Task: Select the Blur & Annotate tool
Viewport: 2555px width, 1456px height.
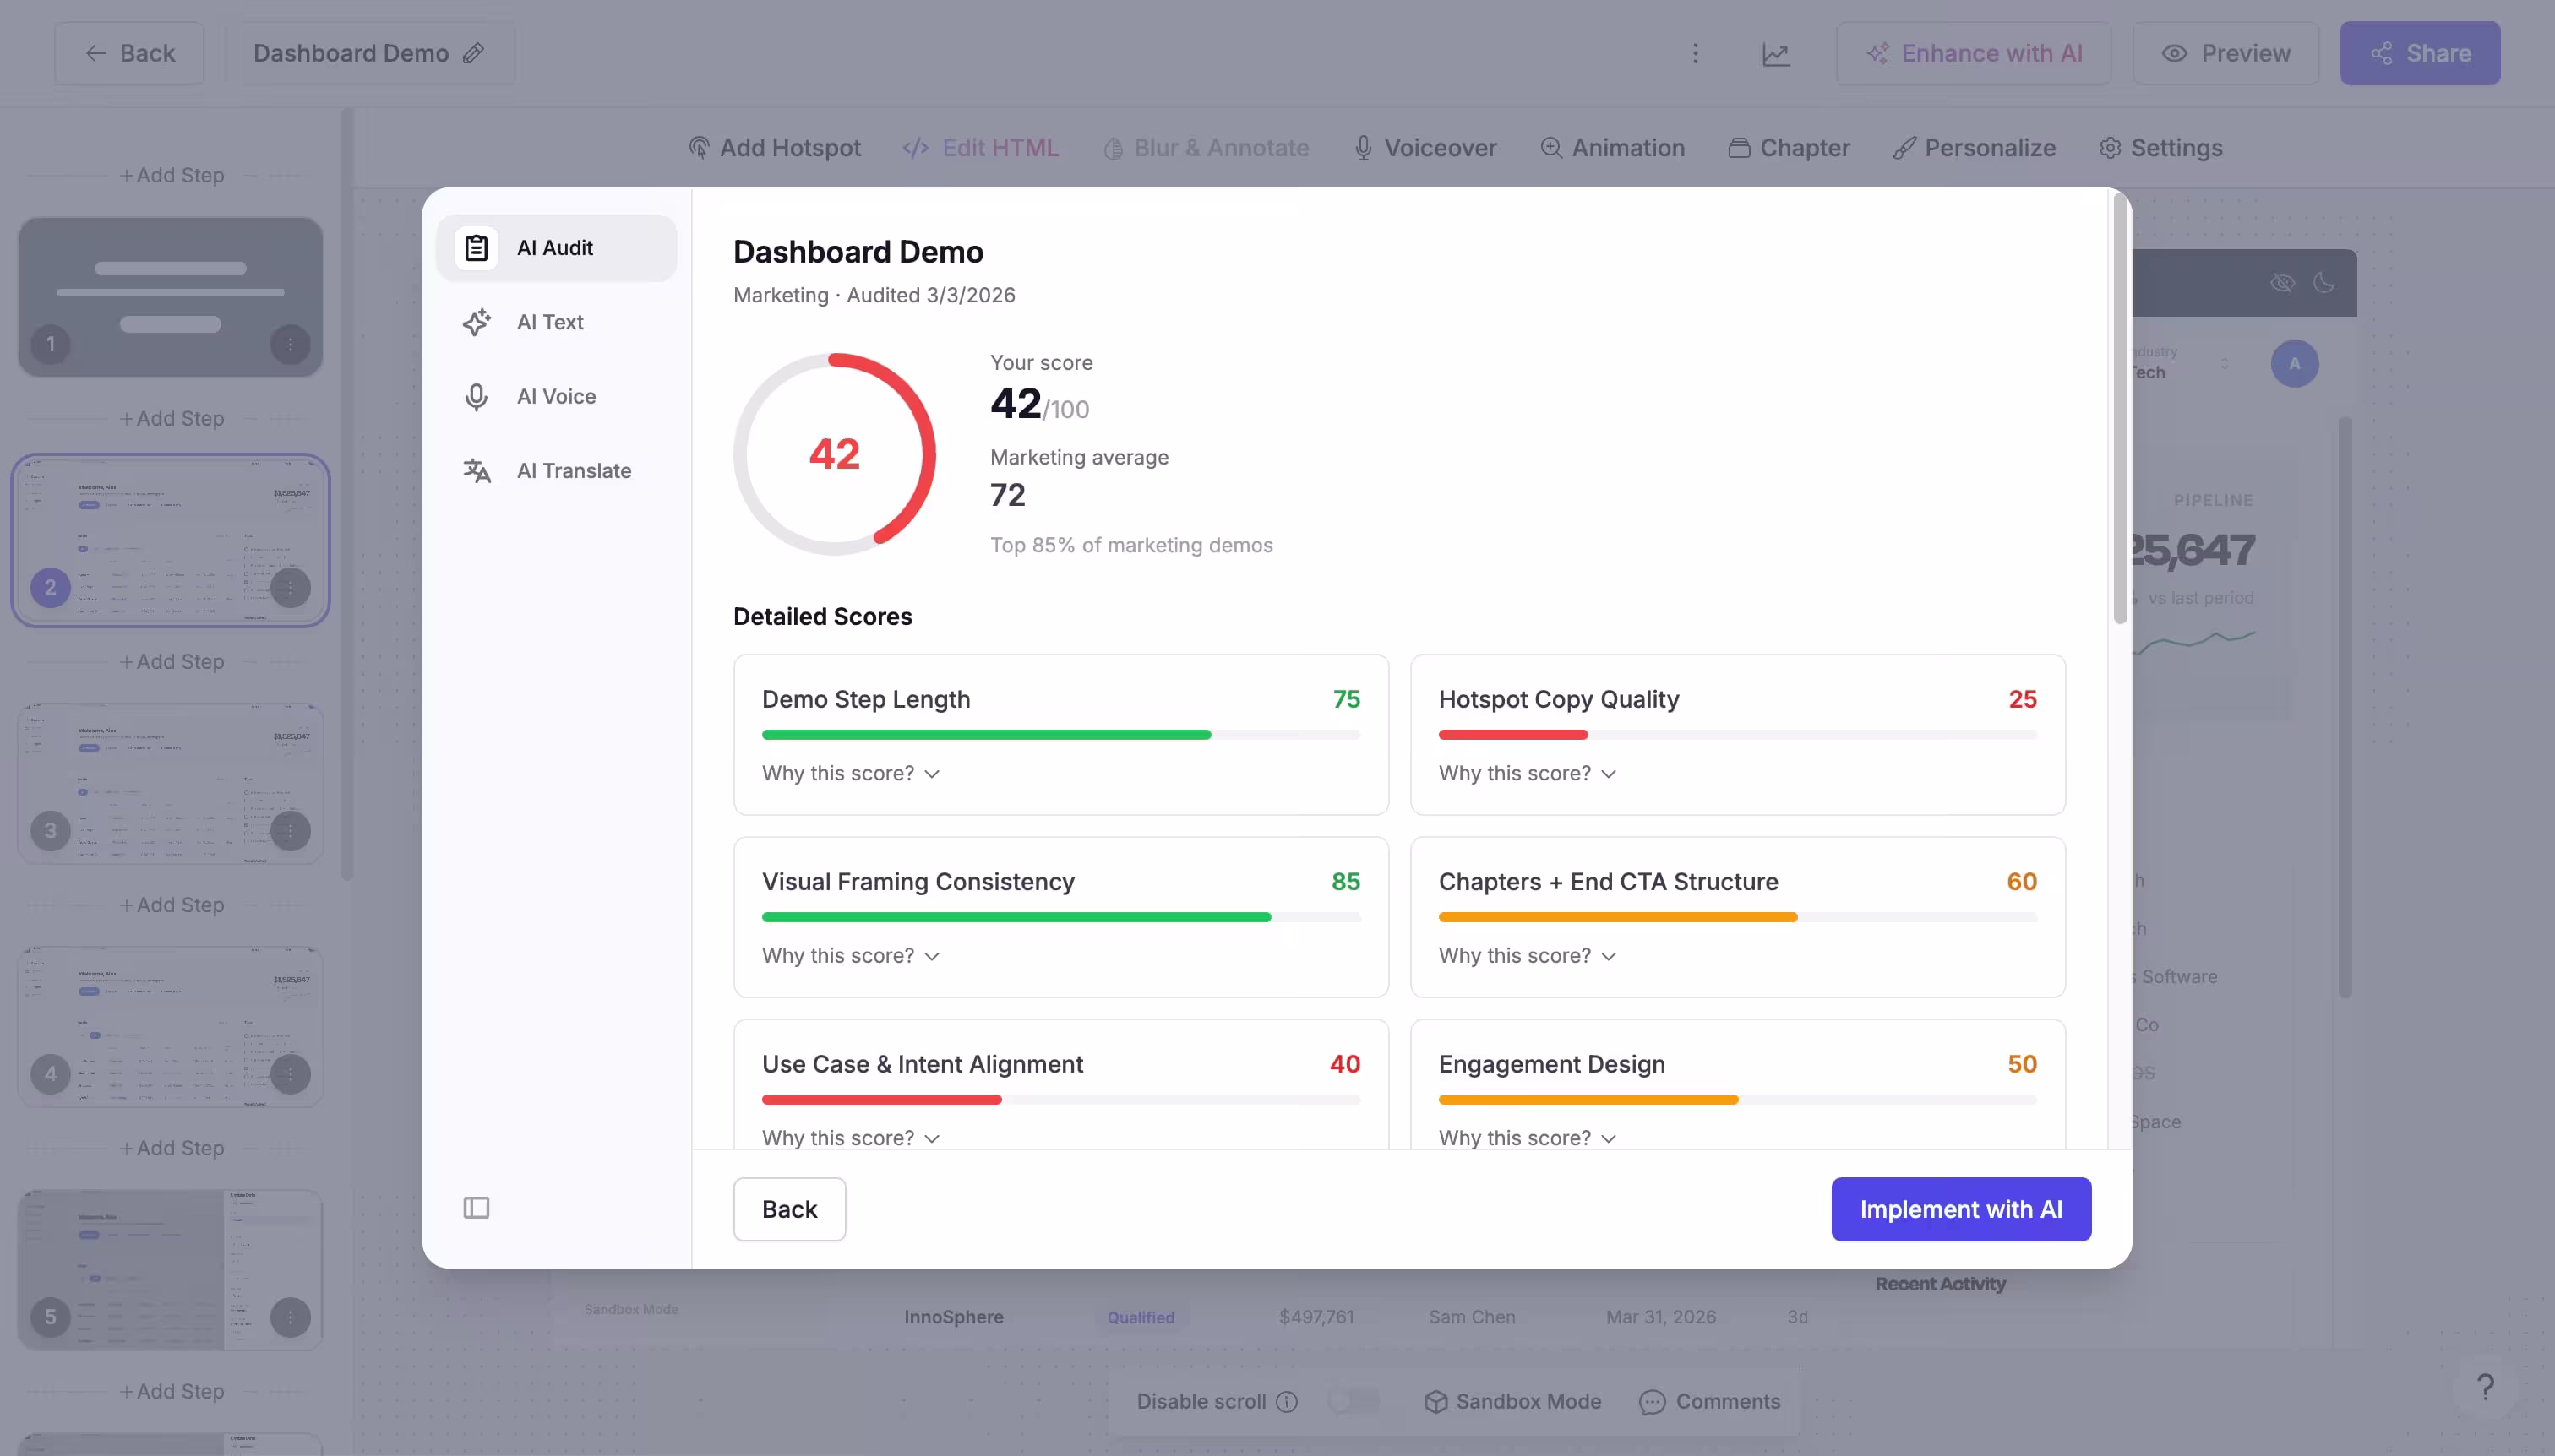Action: pyautogui.click(x=1206, y=147)
